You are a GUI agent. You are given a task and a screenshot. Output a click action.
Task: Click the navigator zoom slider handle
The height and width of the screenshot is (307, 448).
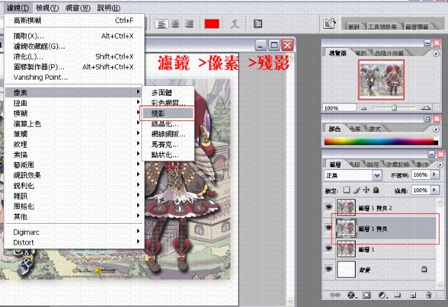(394, 108)
